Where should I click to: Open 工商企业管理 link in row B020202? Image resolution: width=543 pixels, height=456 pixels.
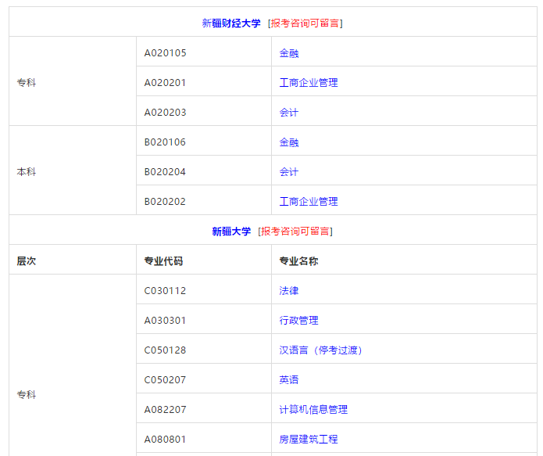click(309, 202)
